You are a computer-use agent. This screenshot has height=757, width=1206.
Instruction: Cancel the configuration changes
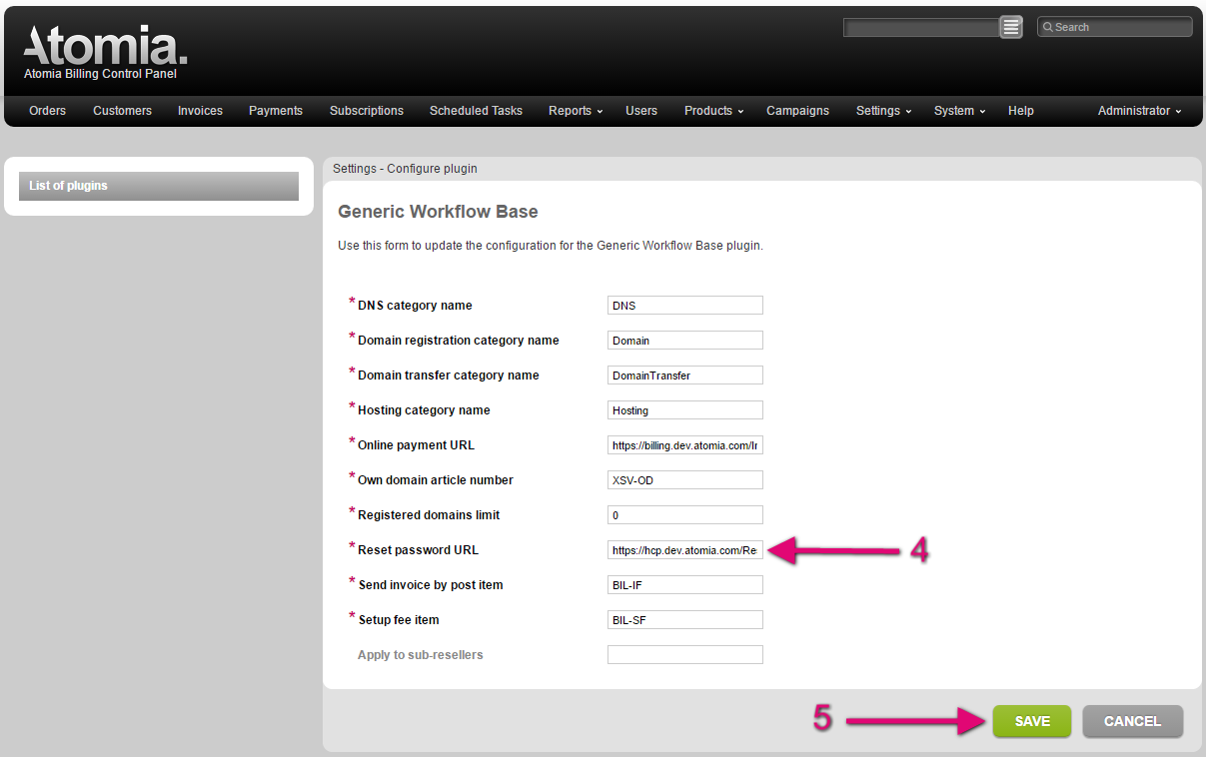1132,721
